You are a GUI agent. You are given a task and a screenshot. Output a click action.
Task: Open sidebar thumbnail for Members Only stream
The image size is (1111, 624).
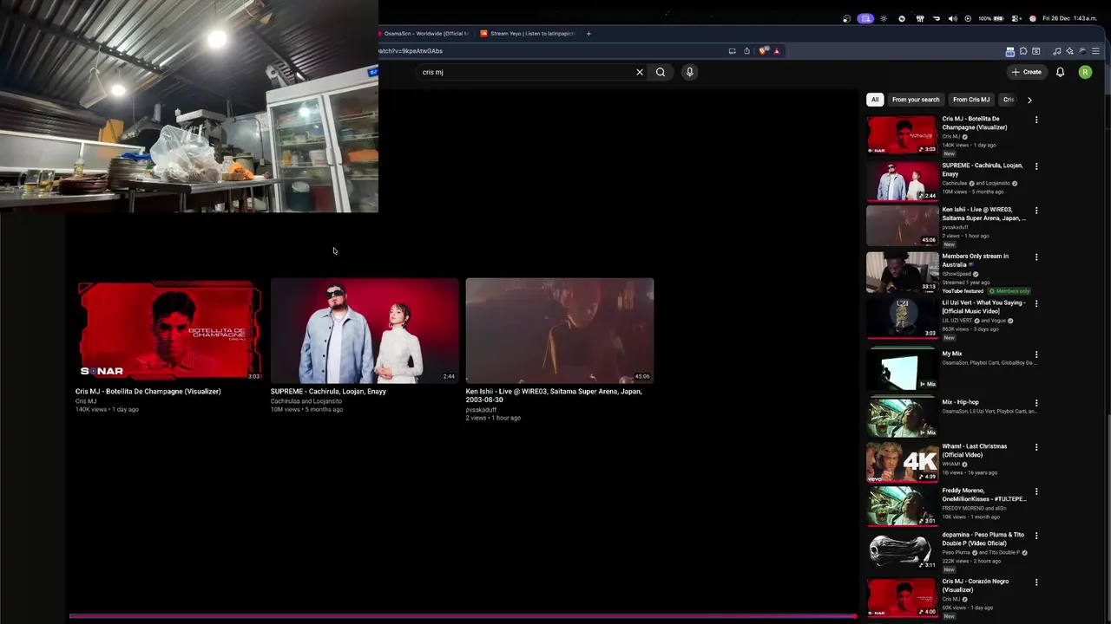click(x=902, y=272)
